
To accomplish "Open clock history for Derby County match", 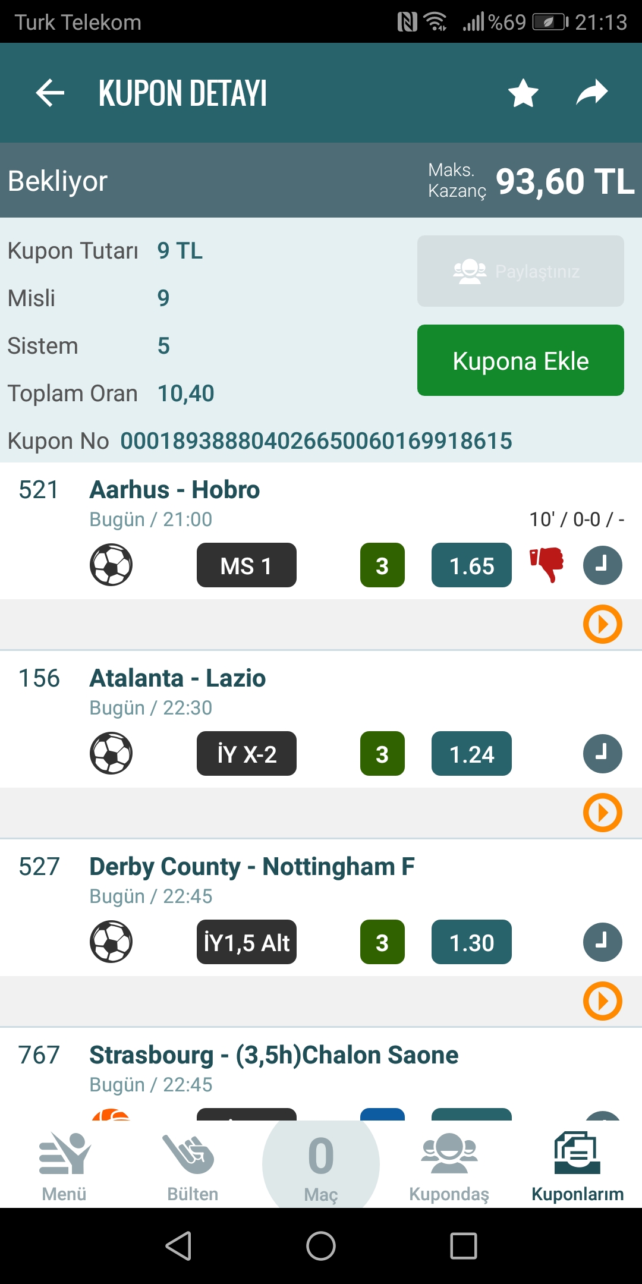I will 602,942.
